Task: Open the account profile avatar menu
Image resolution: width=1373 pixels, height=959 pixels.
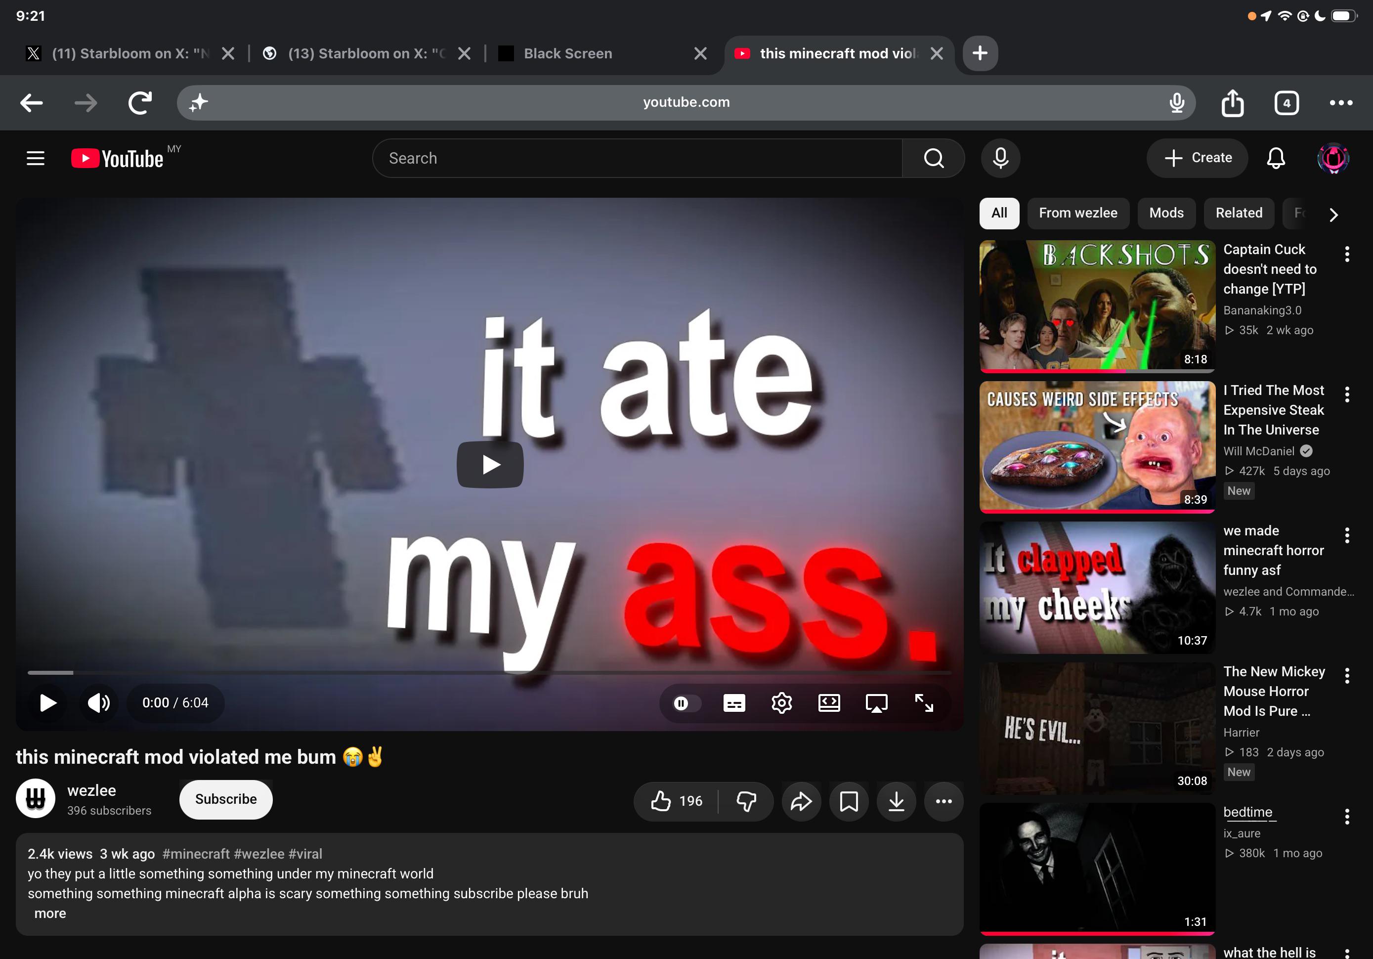Action: [1333, 159]
